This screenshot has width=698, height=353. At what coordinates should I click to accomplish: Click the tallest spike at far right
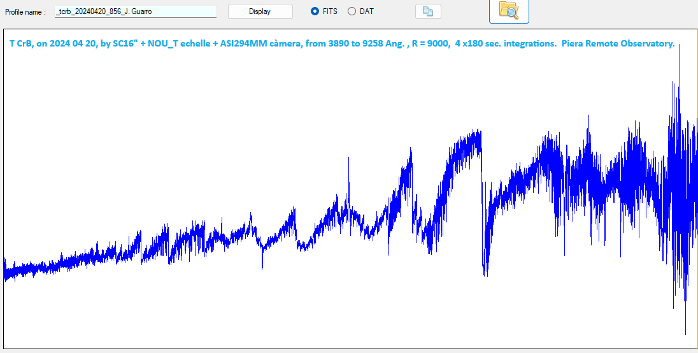coord(680,48)
